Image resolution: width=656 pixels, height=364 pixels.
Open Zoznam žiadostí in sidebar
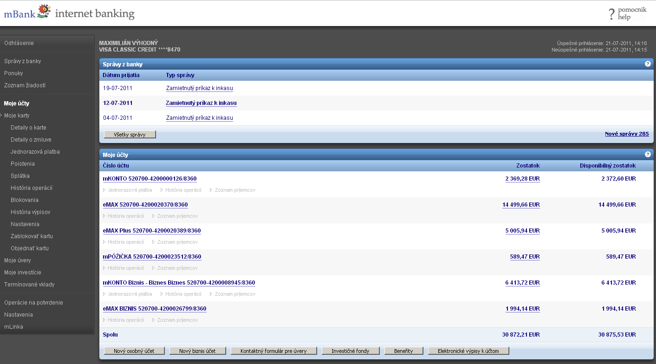(x=25, y=85)
